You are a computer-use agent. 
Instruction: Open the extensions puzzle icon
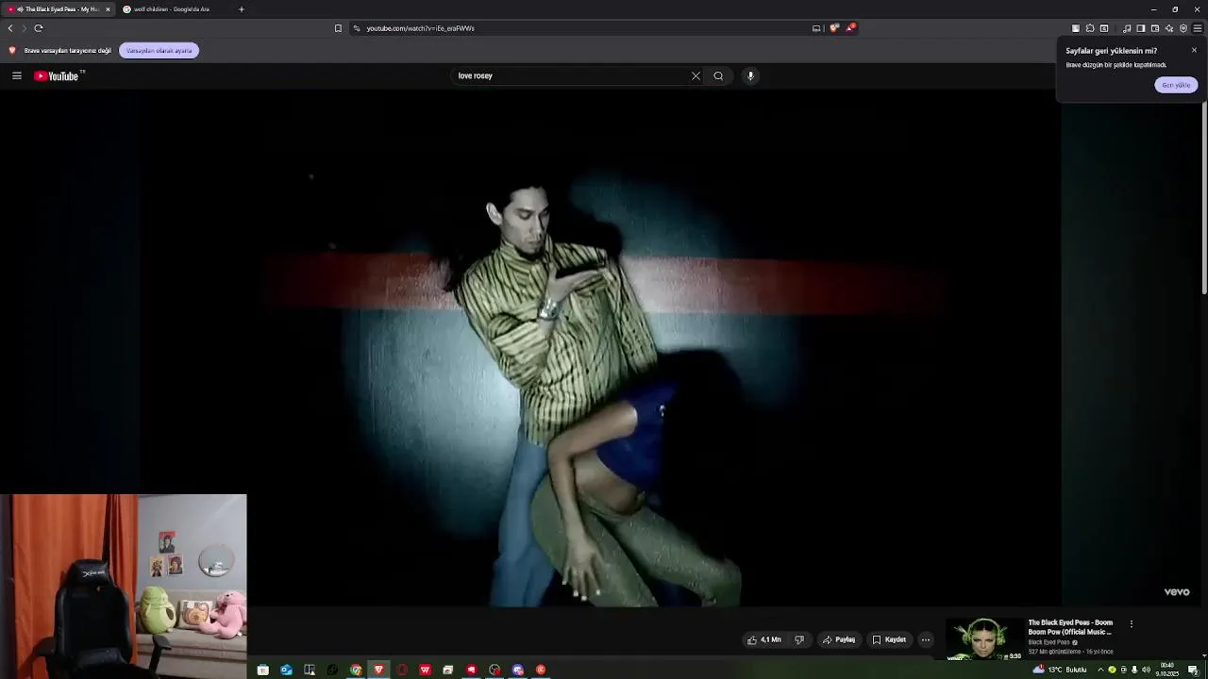[1090, 28]
